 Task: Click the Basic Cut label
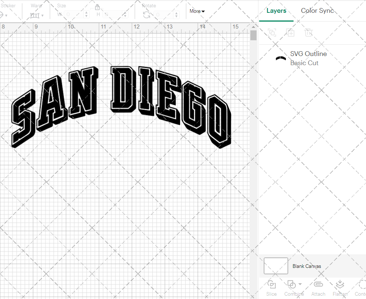tap(304, 63)
